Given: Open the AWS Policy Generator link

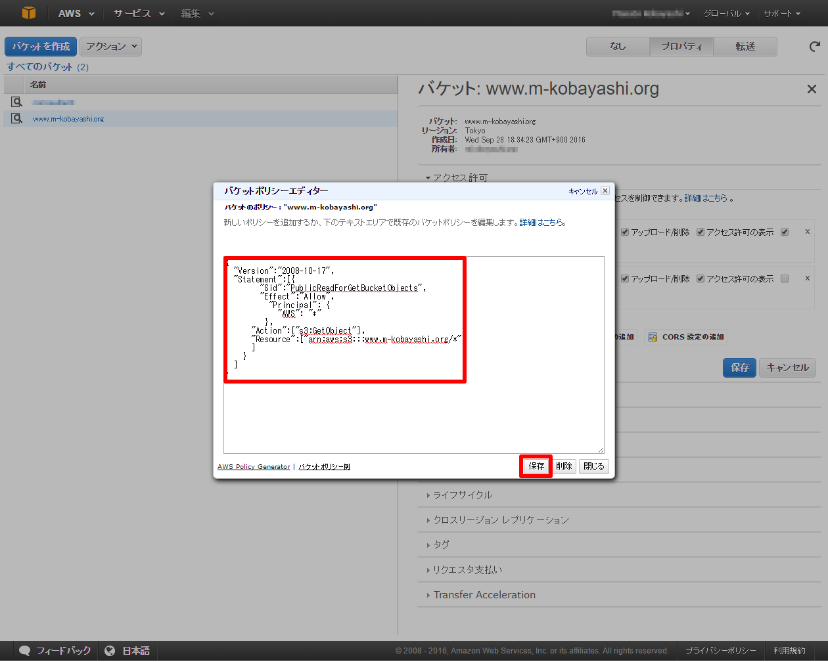Looking at the screenshot, I should 254,466.
